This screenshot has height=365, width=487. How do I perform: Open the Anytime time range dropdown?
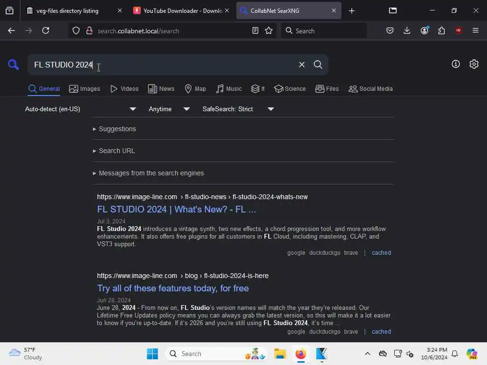(169, 109)
